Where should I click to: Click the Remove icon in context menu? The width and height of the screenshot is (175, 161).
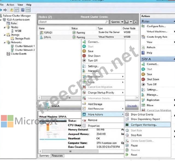pyautogui.click(x=84, y=120)
